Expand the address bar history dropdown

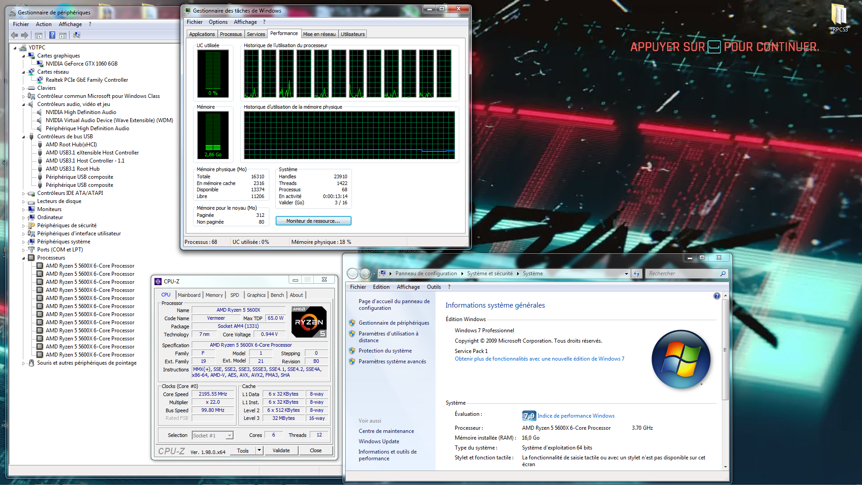(x=626, y=273)
